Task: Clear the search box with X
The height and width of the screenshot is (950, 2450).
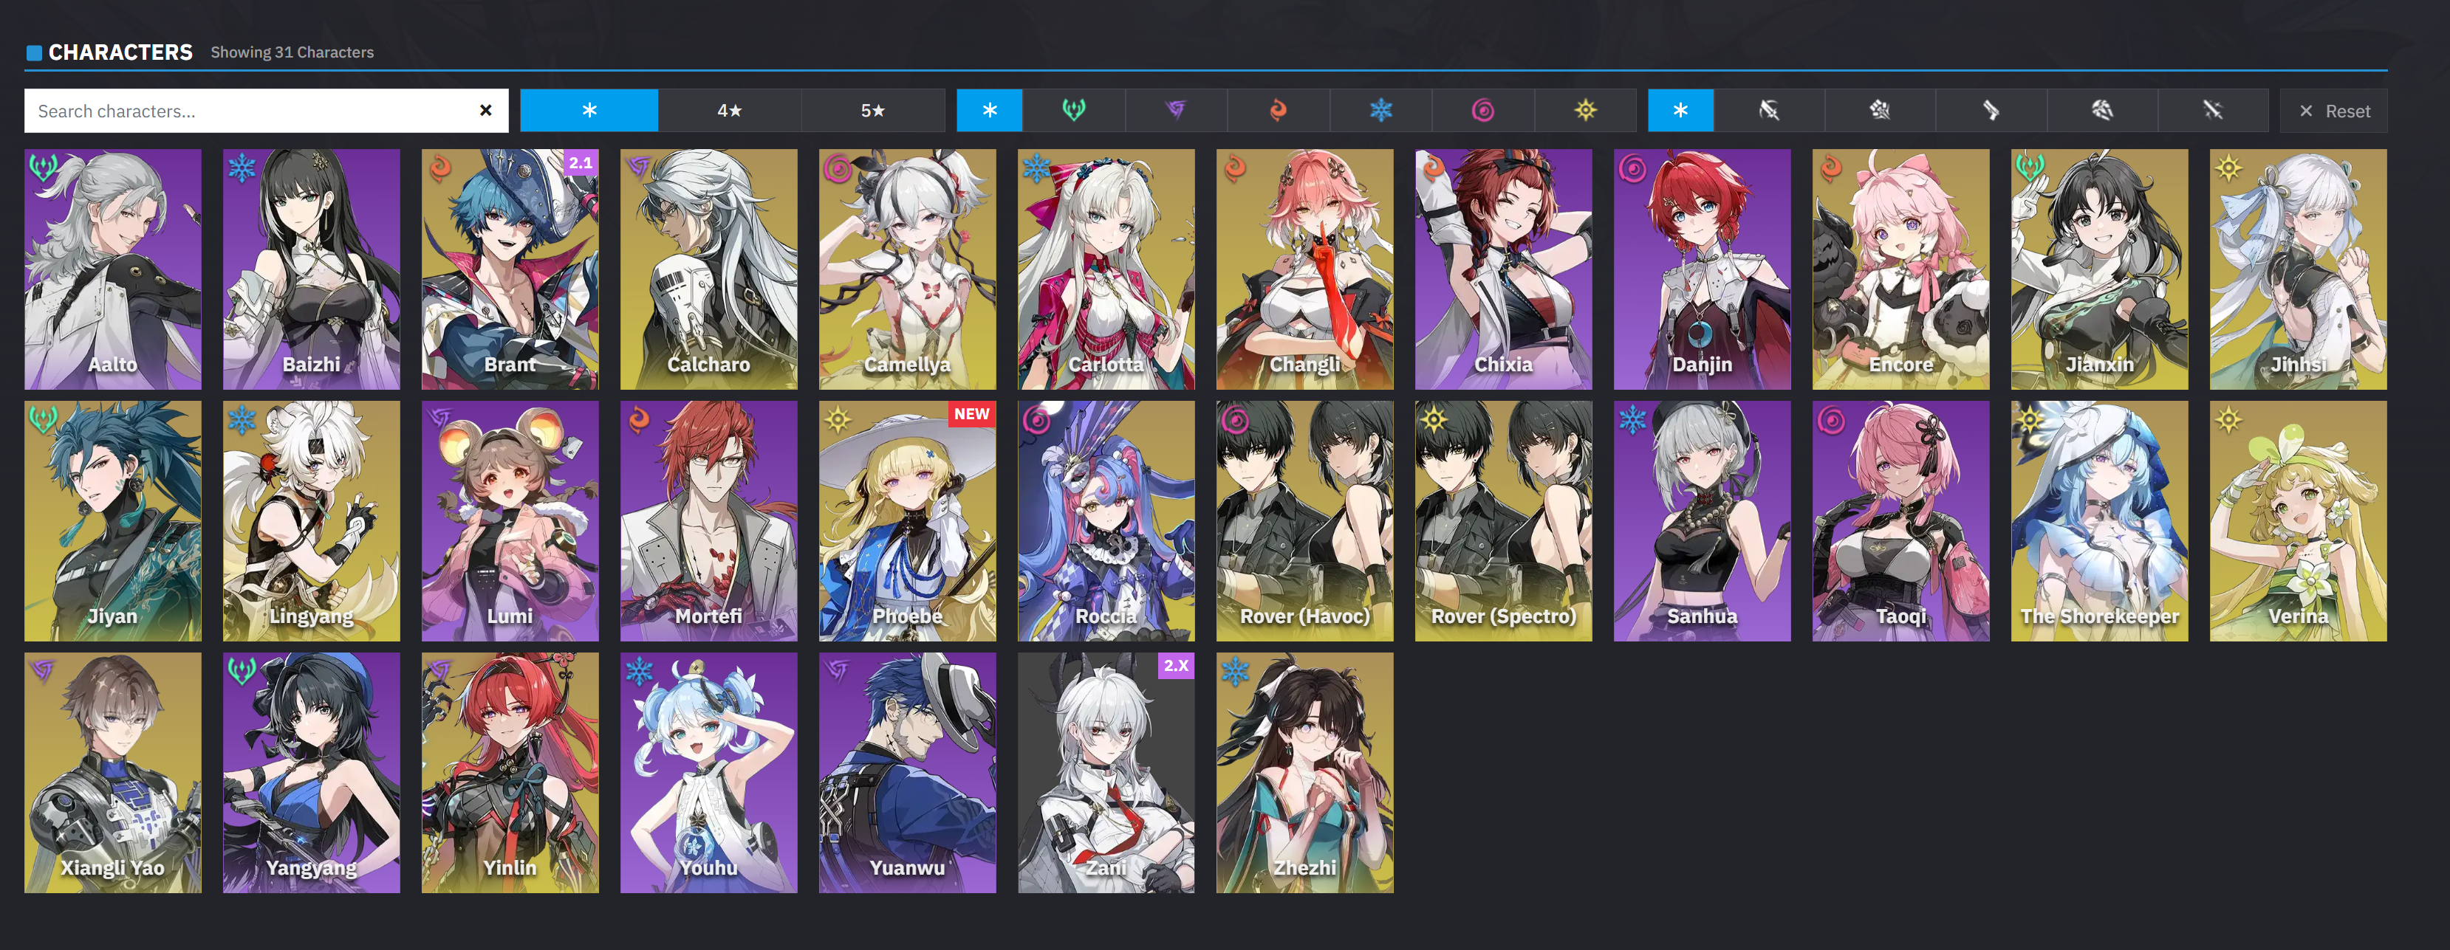Action: 486,110
